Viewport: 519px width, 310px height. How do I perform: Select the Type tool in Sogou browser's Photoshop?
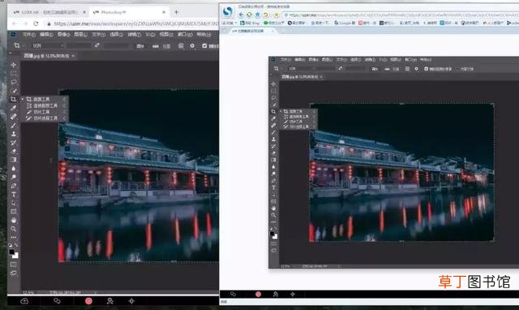coord(273,188)
